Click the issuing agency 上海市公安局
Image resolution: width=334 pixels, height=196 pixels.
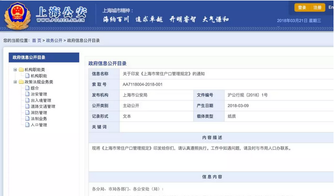[x=135, y=95]
